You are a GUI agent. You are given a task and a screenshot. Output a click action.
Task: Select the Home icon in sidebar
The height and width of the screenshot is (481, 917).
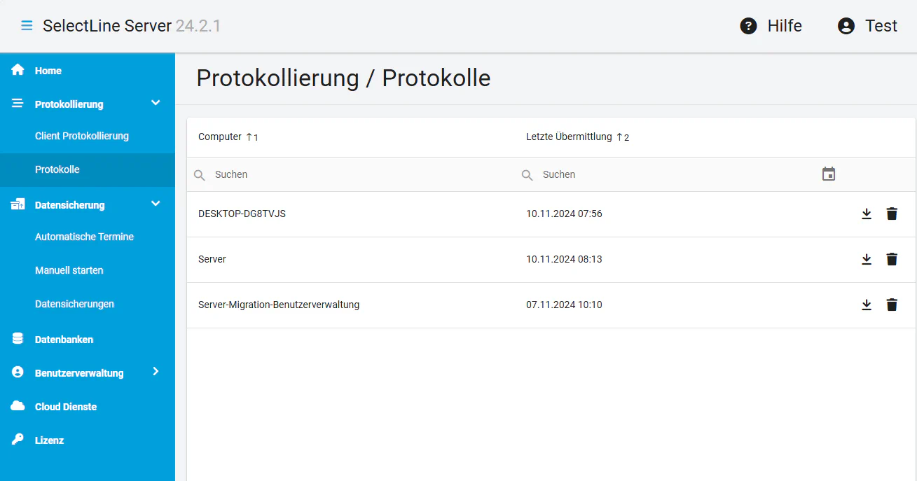17,69
